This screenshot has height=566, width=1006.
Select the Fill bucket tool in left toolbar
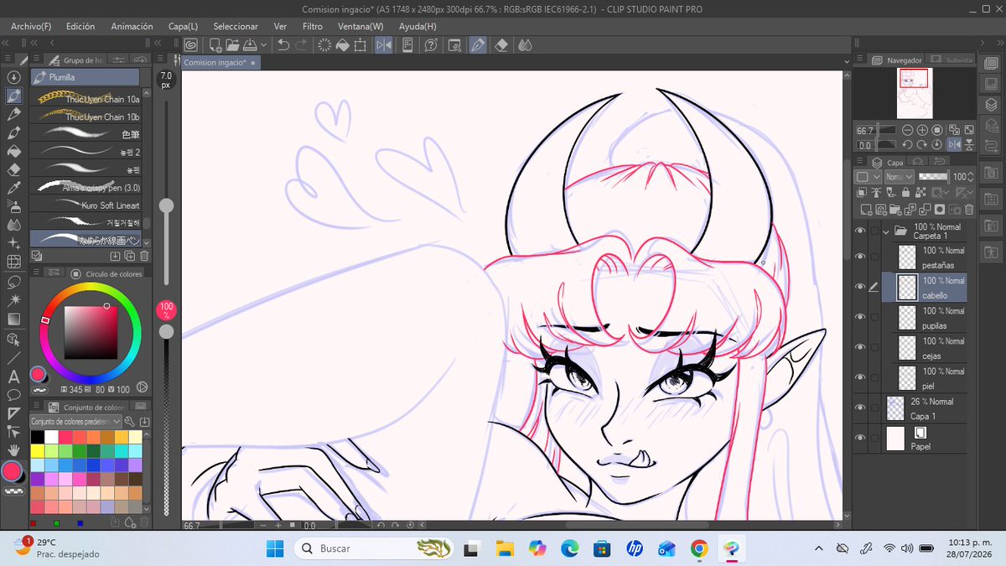coord(13,152)
